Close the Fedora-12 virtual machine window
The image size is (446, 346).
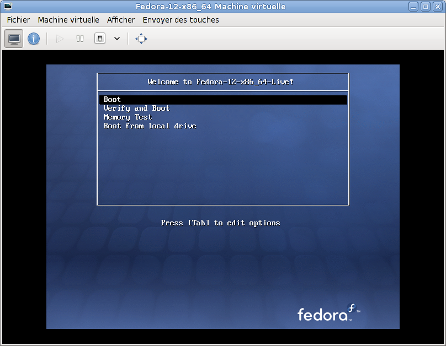coord(437,7)
